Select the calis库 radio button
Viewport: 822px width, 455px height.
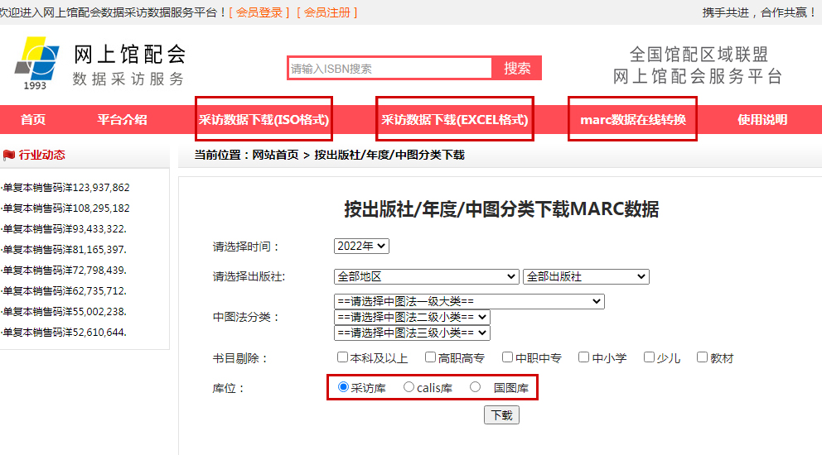(409, 386)
